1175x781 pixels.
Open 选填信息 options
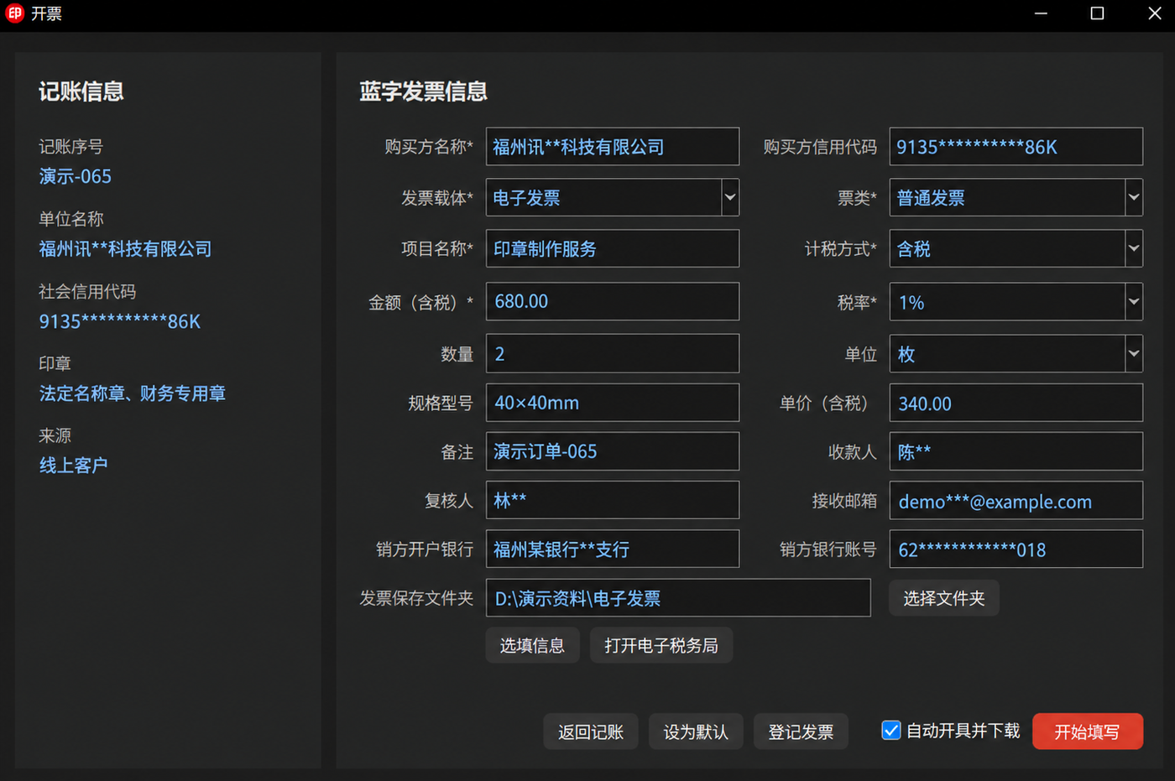click(x=532, y=645)
